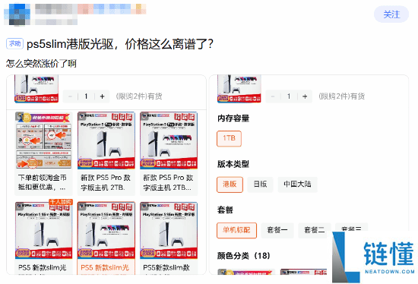Select the 1TB storage option
Image resolution: width=418 pixels, height=284 pixels.
[229, 138]
